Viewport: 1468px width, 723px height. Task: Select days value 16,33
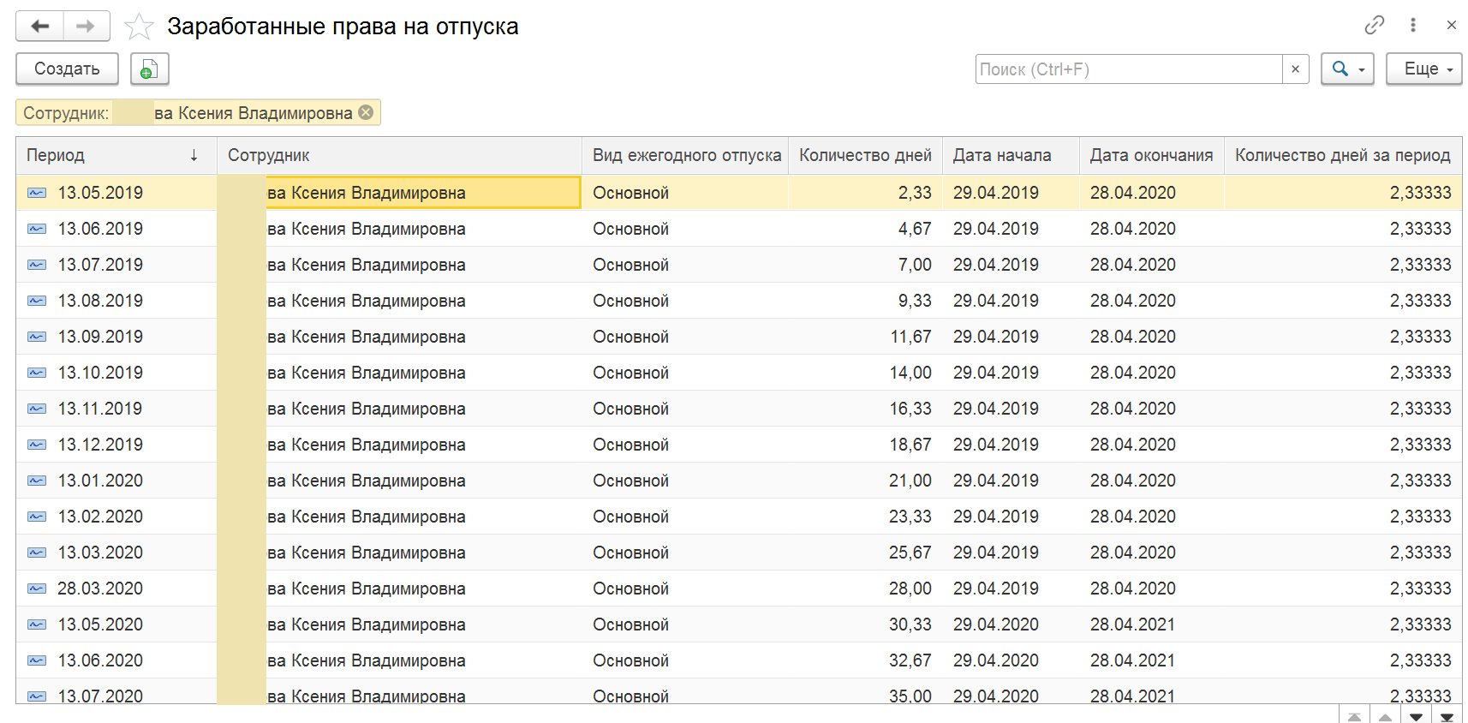910,409
